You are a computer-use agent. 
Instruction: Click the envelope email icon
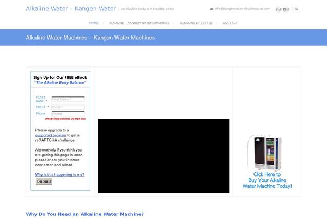click(211, 9)
